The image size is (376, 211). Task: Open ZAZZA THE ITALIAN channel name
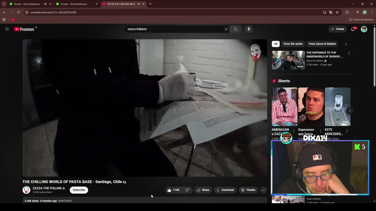click(x=47, y=188)
